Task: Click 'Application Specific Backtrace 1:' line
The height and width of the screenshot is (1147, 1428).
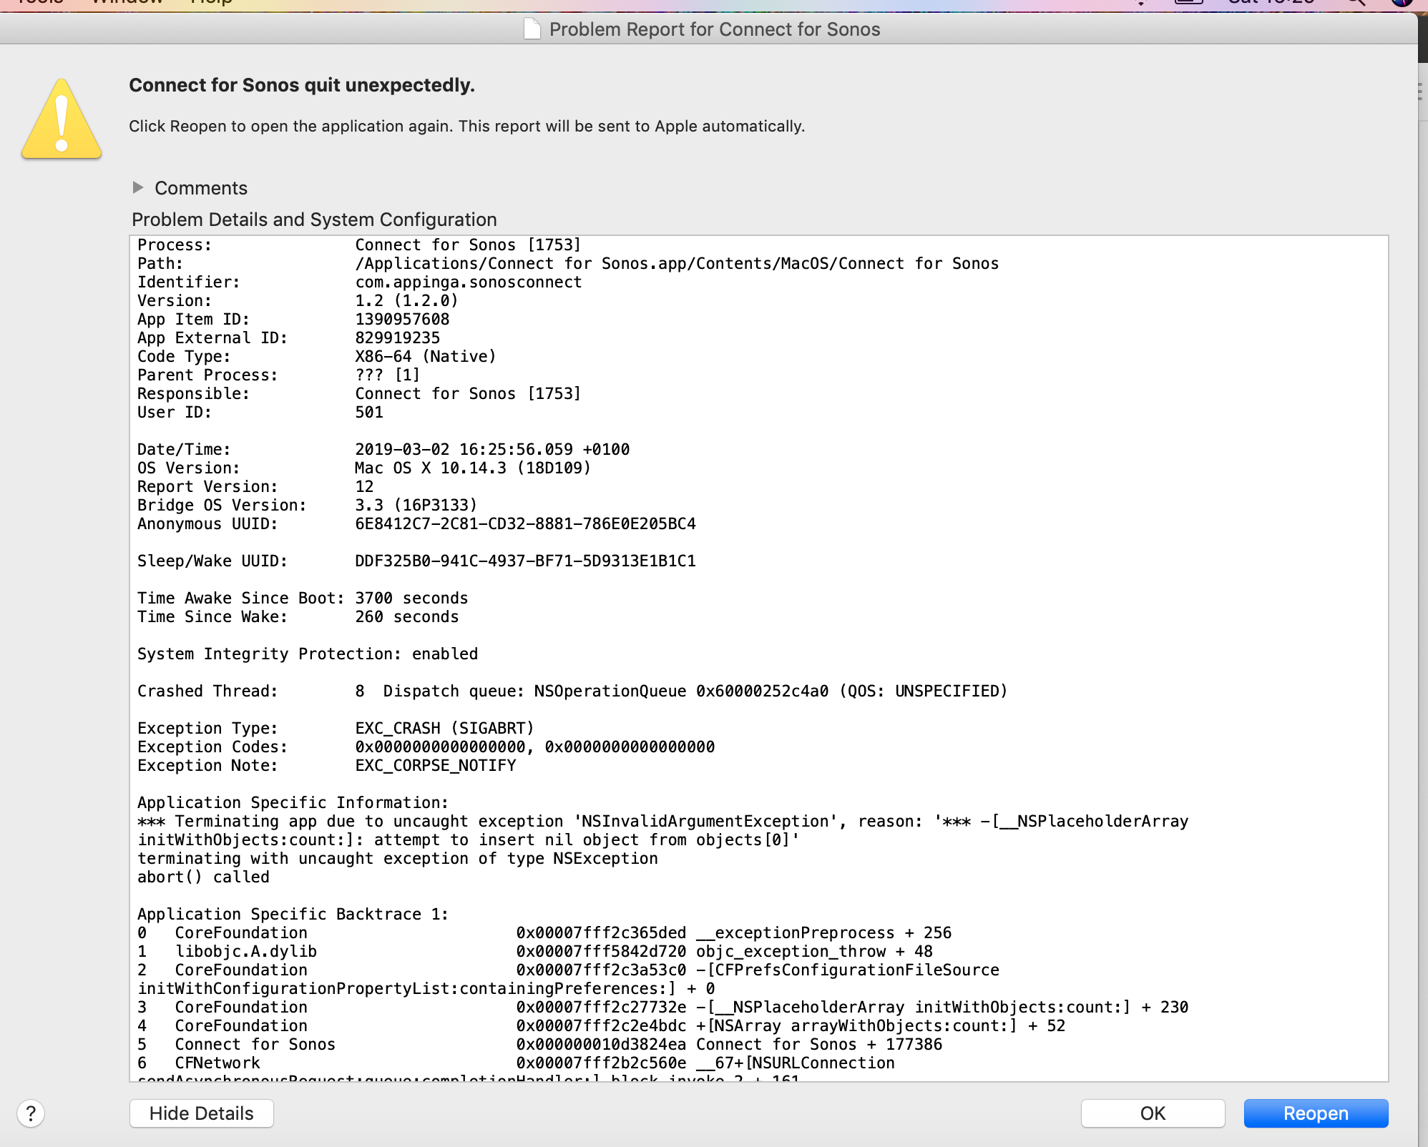Action: [293, 915]
